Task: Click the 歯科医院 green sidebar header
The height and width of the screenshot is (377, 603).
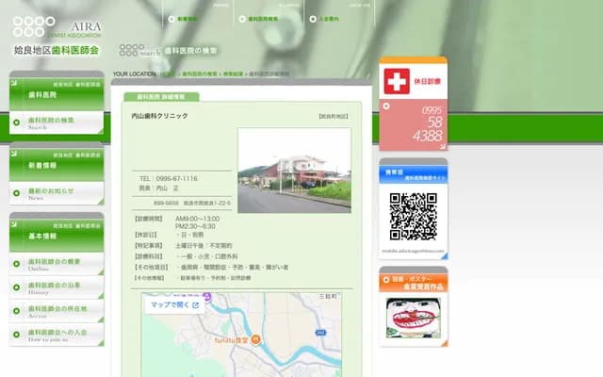Action: (57, 94)
